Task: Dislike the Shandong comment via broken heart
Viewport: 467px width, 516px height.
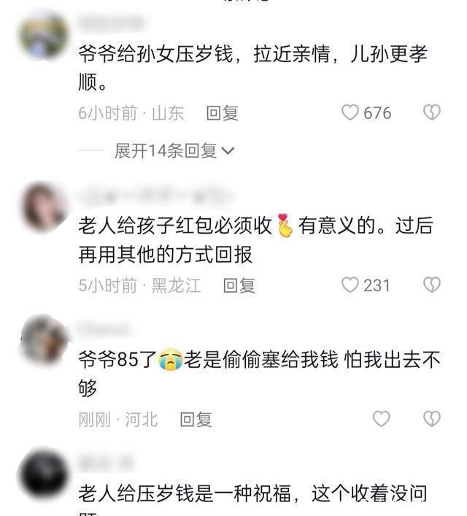Action: pyautogui.click(x=432, y=112)
